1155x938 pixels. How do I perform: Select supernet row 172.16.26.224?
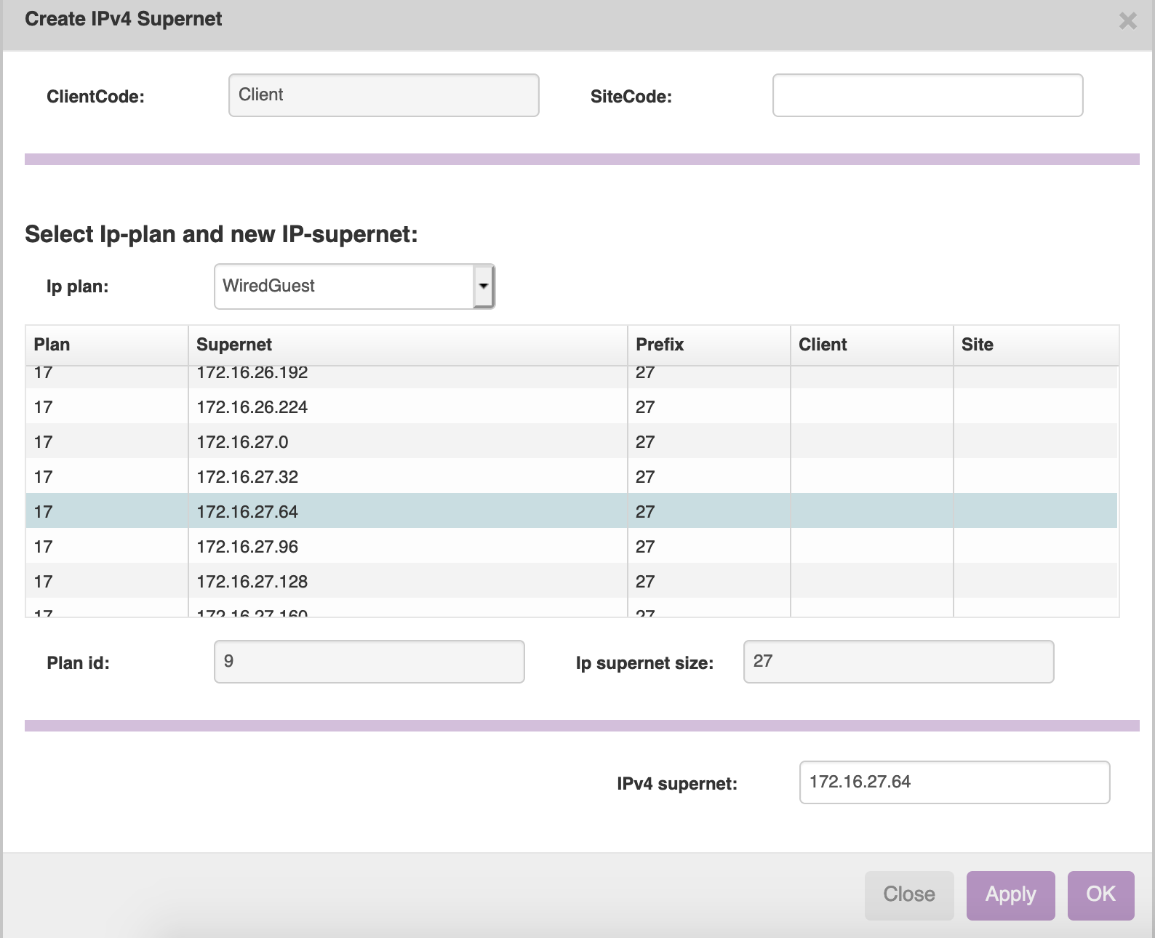[252, 407]
